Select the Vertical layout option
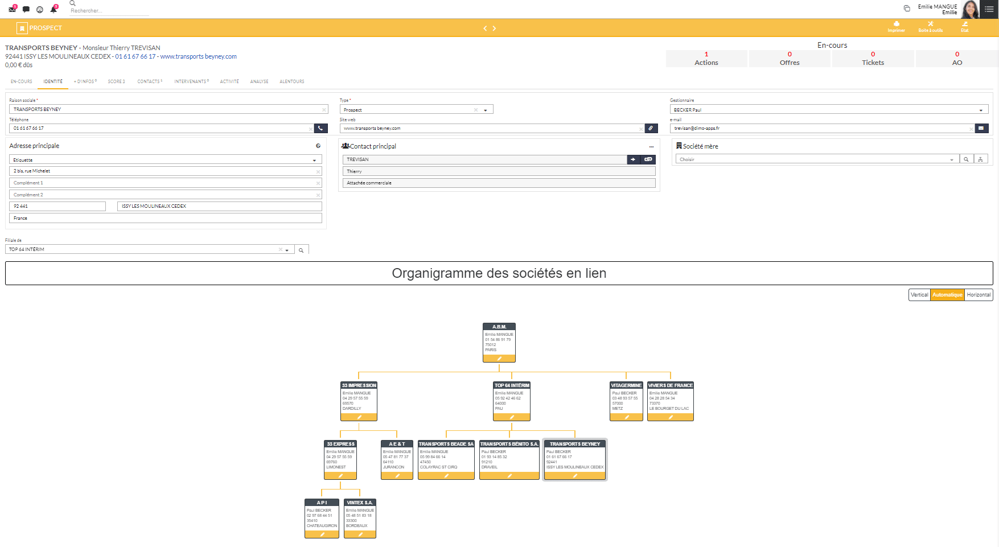999x547 pixels. coord(919,295)
